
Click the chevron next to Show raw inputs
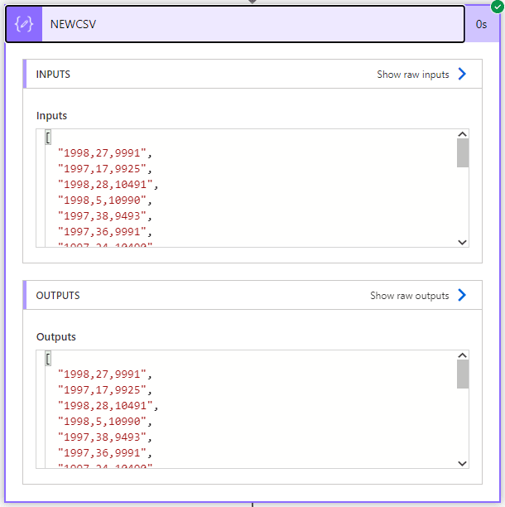click(462, 75)
